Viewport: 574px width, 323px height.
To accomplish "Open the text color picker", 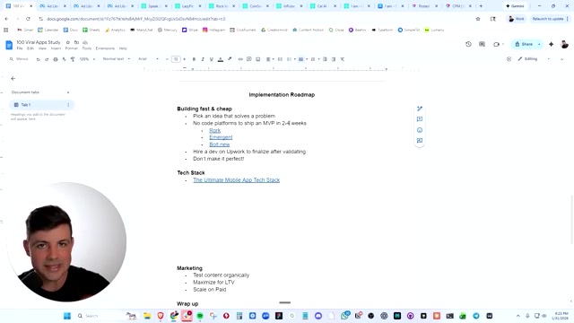I will point(221,59).
